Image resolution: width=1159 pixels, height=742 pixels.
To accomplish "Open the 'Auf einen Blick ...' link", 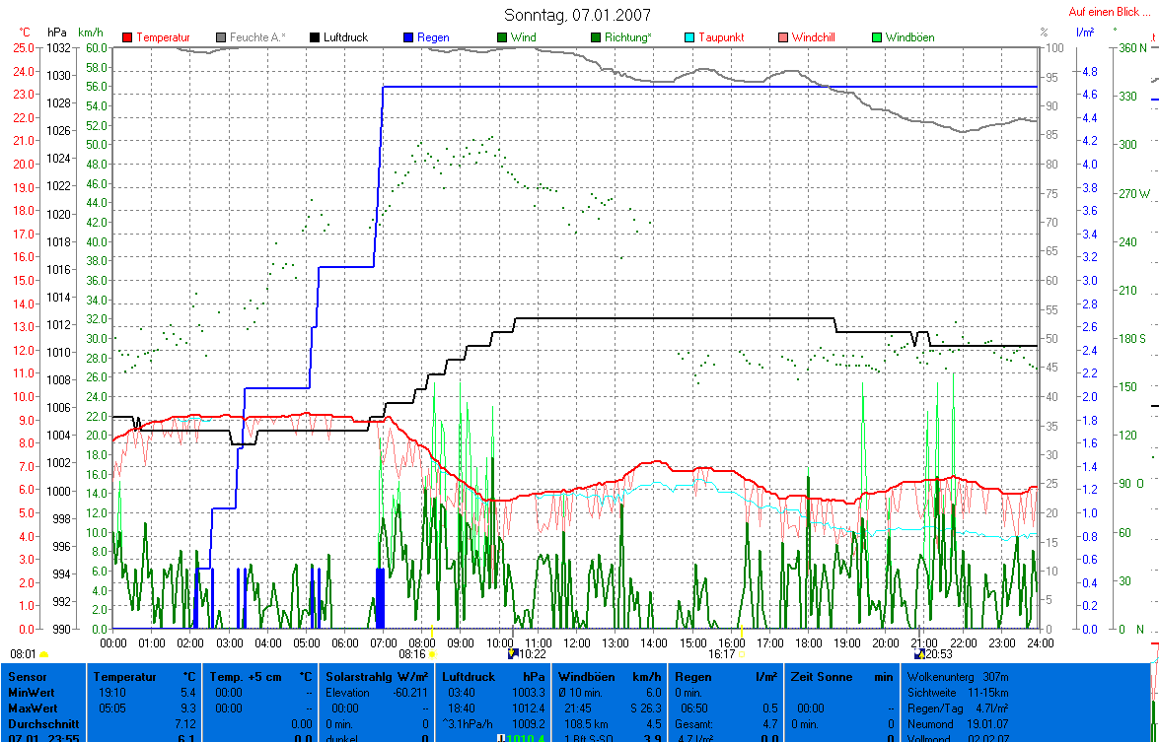I will (x=1110, y=13).
